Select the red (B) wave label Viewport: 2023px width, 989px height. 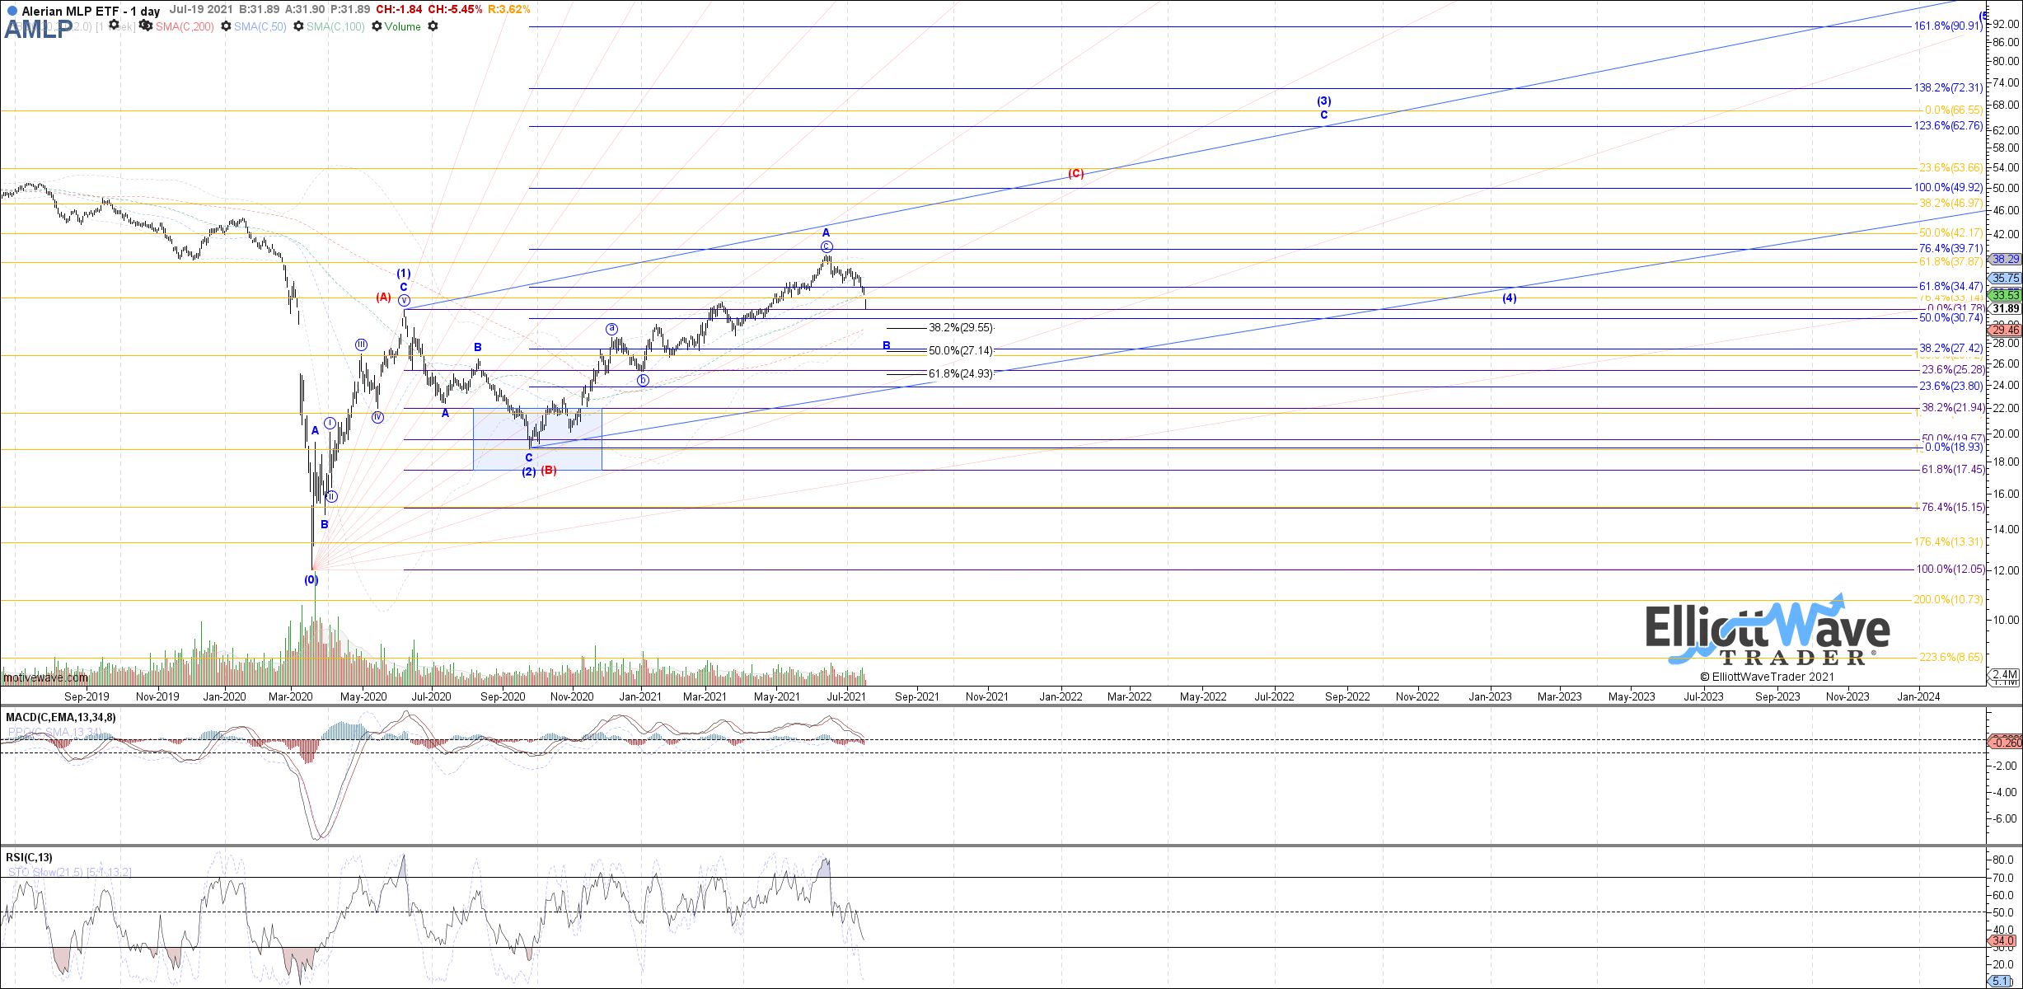tap(549, 470)
